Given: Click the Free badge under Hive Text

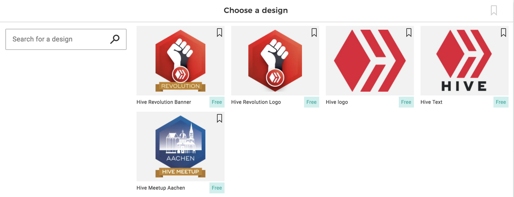Looking at the screenshot, I should click(x=501, y=102).
